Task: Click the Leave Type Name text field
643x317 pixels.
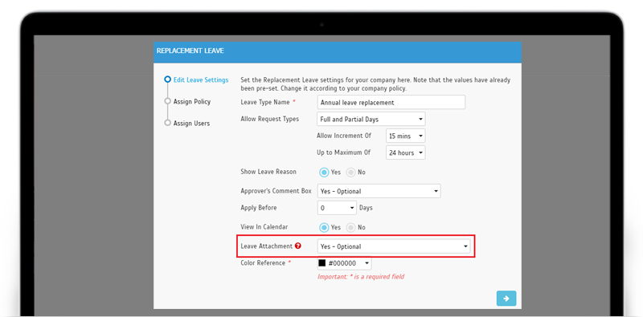Action: coord(391,103)
